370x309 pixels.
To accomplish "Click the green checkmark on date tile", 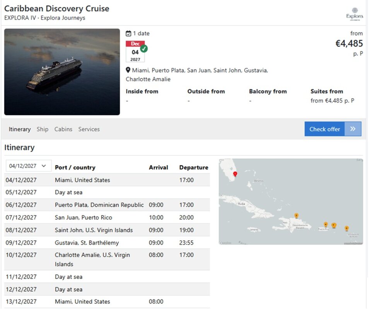I will [144, 49].
